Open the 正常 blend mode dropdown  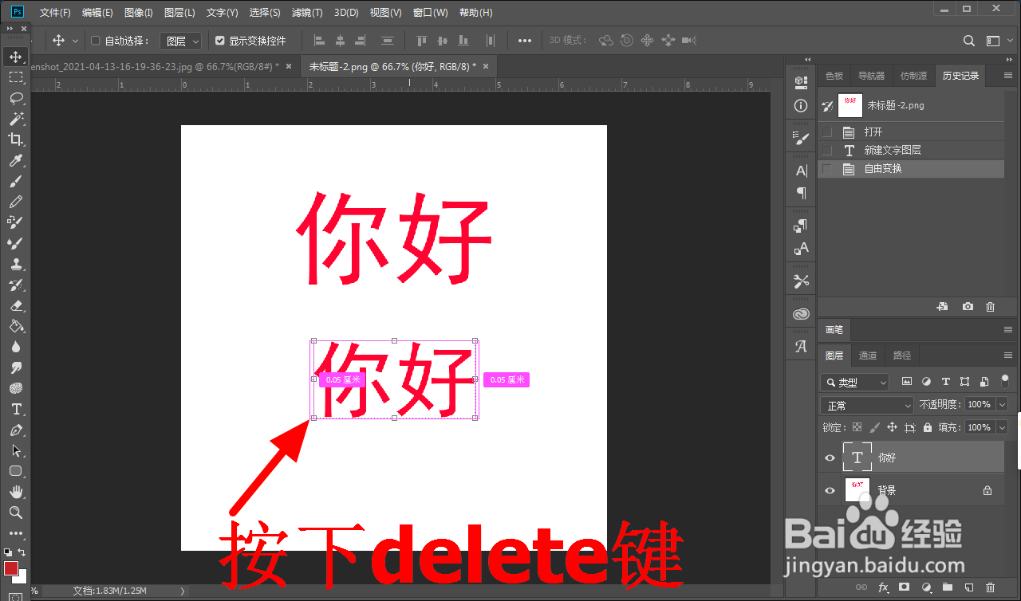tap(866, 404)
